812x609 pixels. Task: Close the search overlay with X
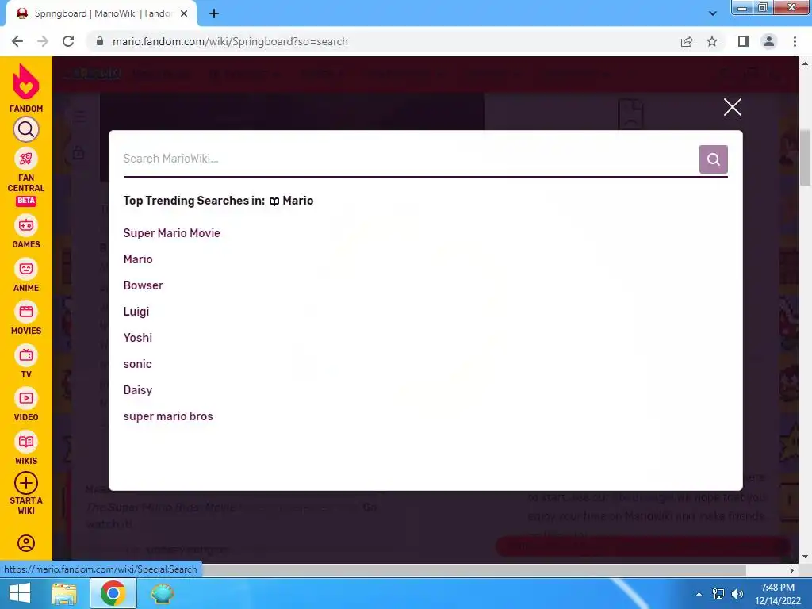click(x=732, y=107)
